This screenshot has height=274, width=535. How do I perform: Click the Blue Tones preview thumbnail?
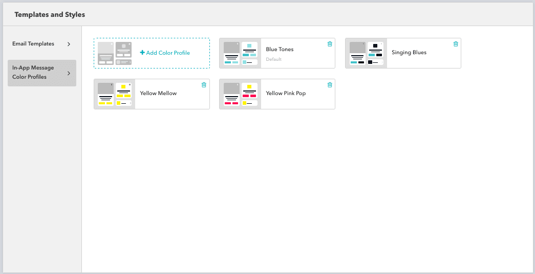240,53
